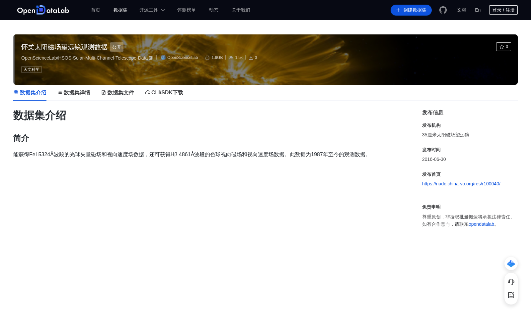Open 动态 in the navigation bar

click(x=214, y=10)
